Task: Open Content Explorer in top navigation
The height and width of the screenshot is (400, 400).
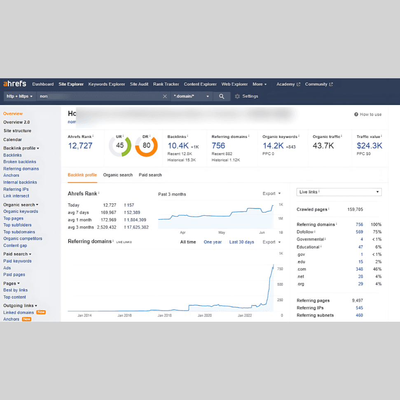Action: [200, 84]
